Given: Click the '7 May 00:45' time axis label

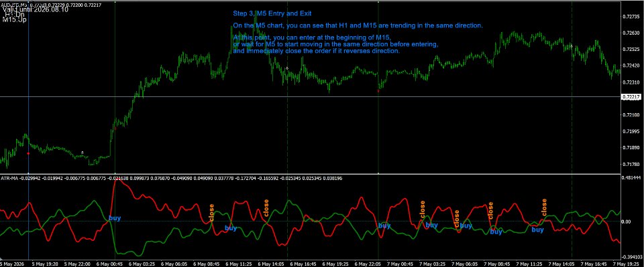Looking at the screenshot, I should tap(399, 264).
